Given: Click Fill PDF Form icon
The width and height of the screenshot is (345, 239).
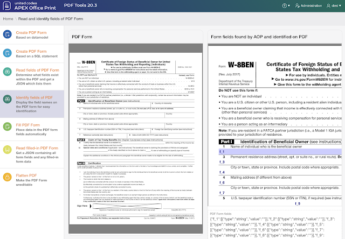Looking at the screenshot, I should [7, 126].
